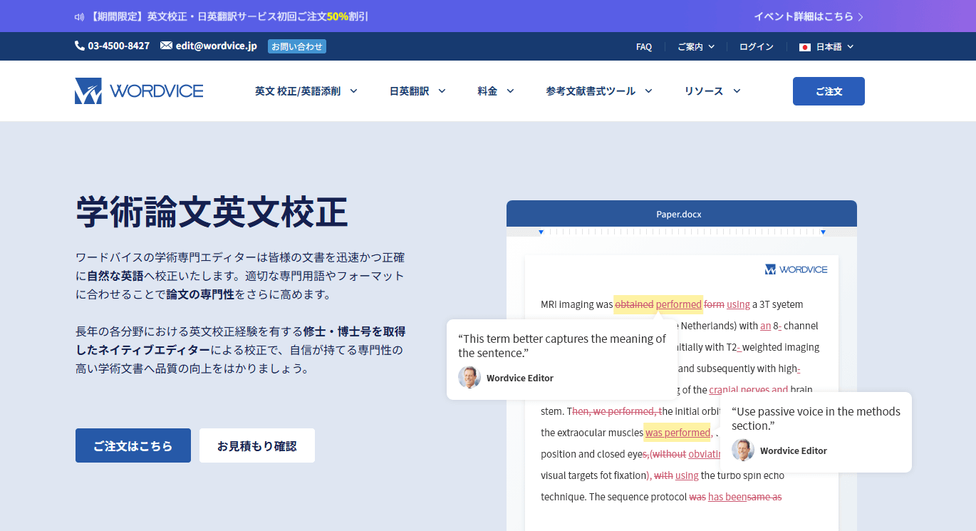Click chevron beside ご案内

click(x=711, y=47)
